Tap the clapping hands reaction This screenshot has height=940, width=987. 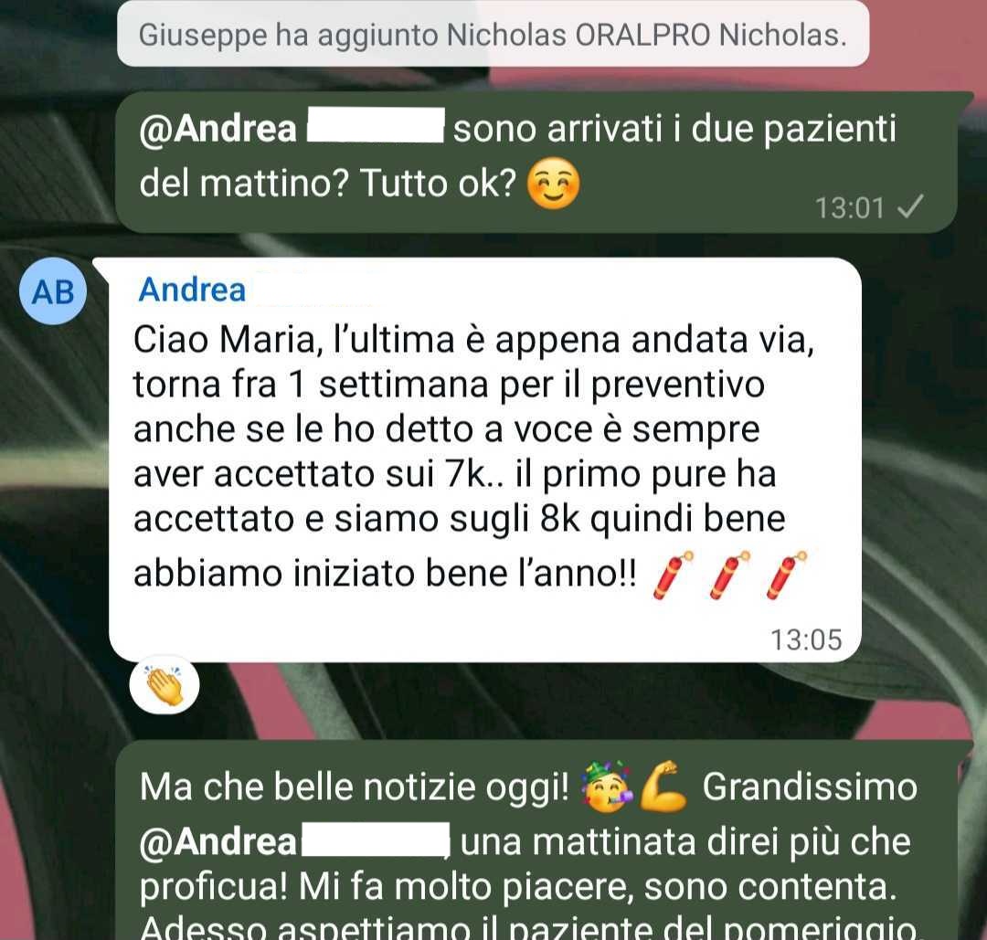164,685
